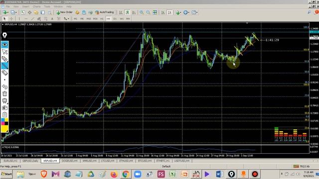Open the Strategy Tester magnifier icon
Viewport: 319px width, 179px height.
[x=49, y=12]
